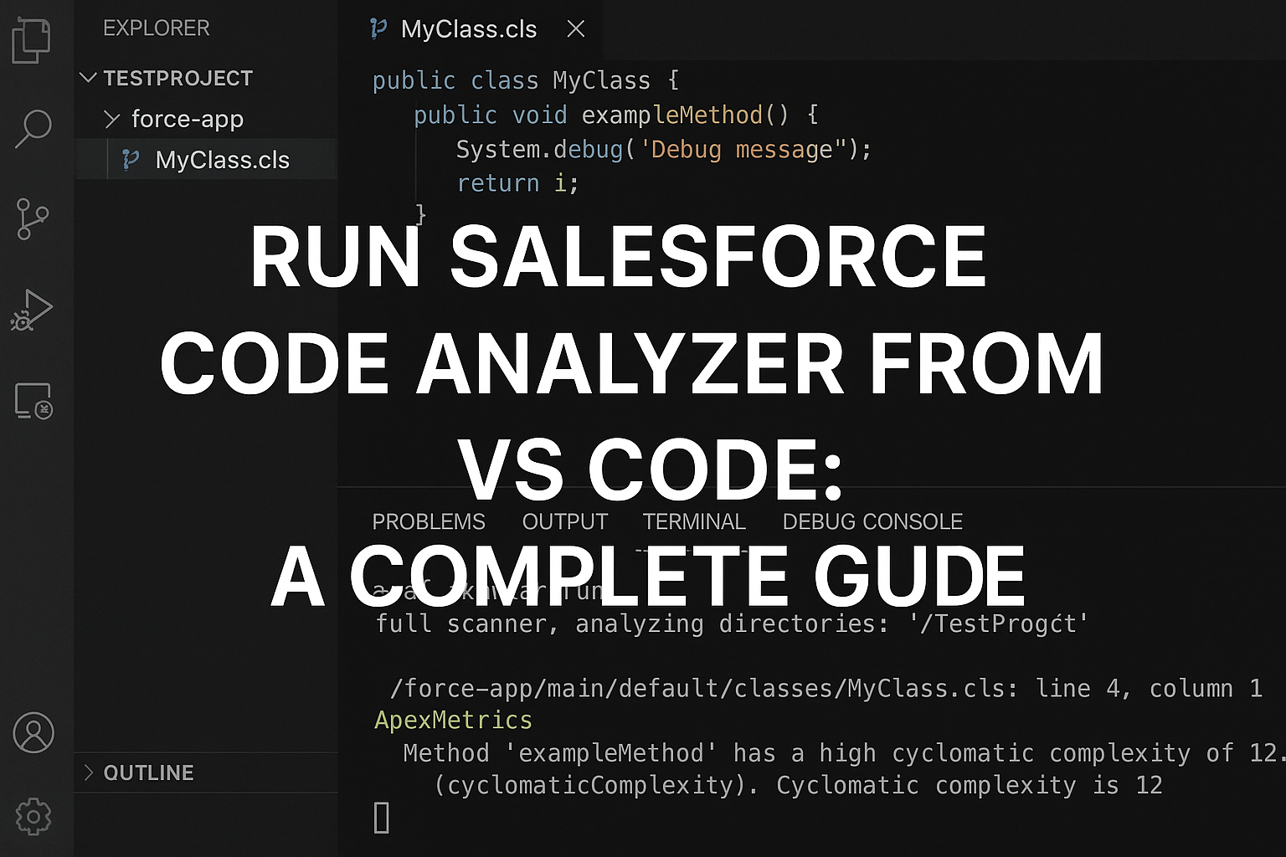Open the Explorer view in activity bar
The image size is (1286, 857).
[x=32, y=39]
